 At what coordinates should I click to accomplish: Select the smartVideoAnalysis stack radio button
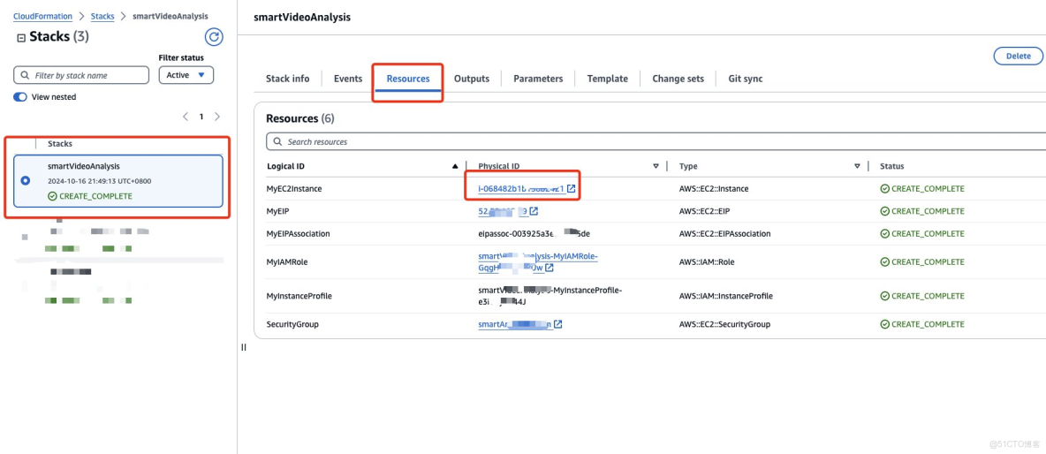[x=26, y=180]
